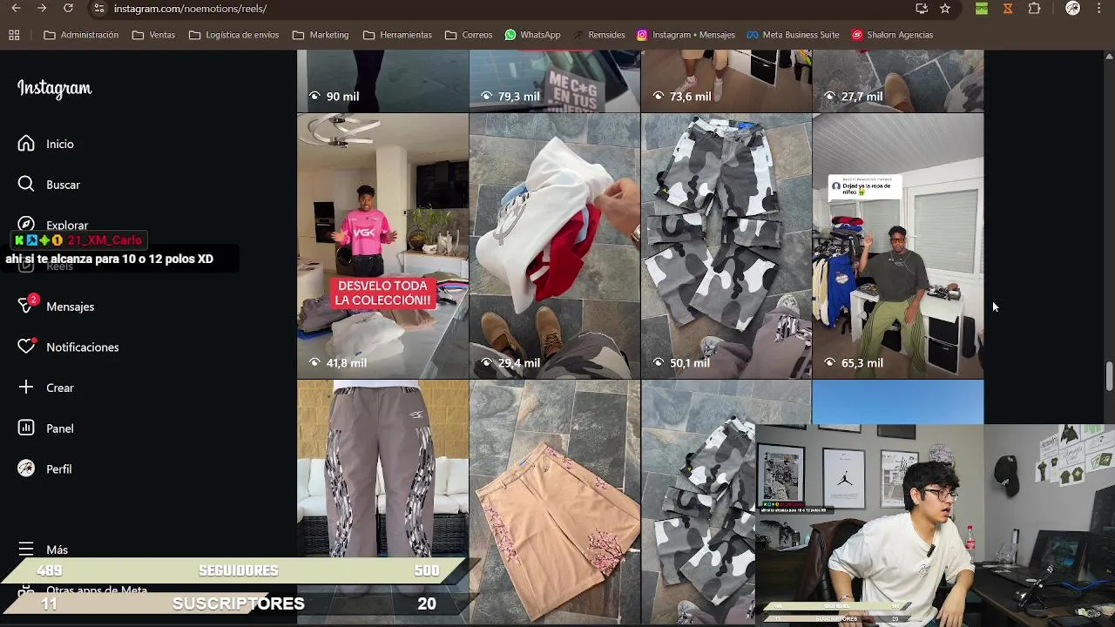Open the Meta Business Suite bookmark
This screenshot has width=1115, height=627.
[793, 35]
